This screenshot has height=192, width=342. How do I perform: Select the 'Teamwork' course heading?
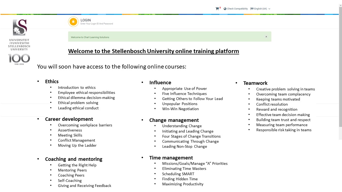point(255,83)
